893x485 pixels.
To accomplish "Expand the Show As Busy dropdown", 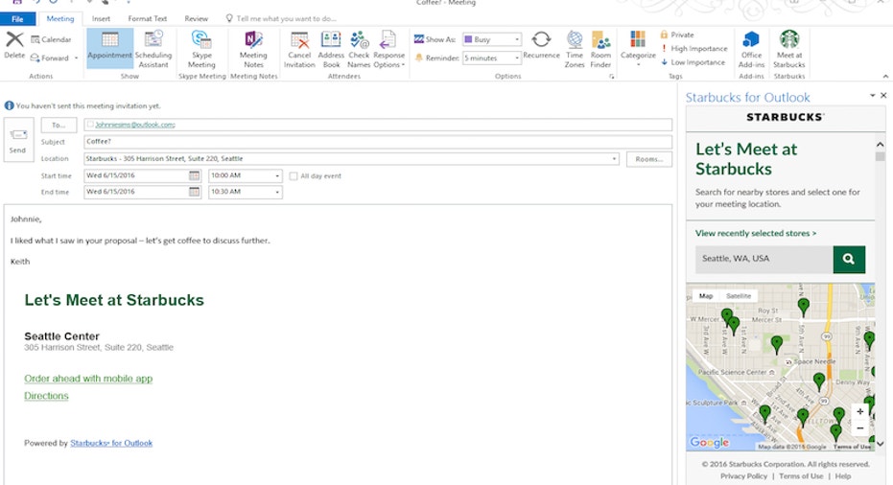I will click(x=517, y=39).
